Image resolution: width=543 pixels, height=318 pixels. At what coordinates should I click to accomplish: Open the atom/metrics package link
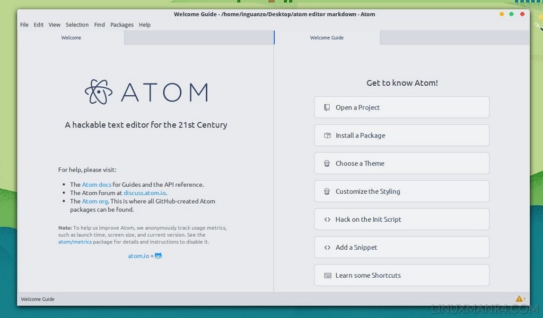tap(74, 242)
